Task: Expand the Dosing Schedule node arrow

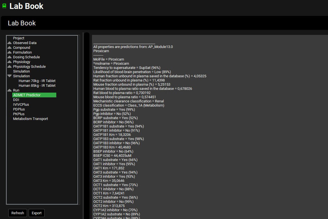Action: (x=9, y=57)
